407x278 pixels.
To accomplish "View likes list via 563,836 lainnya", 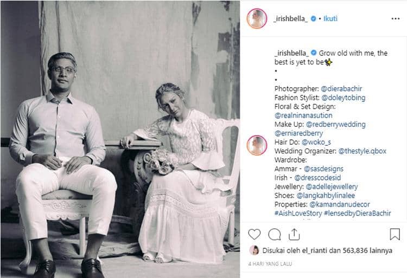I will tap(367, 250).
